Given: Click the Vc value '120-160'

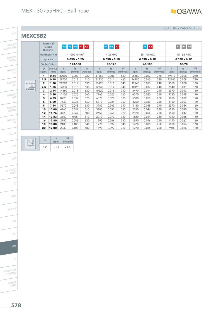Looking at the screenshot, I should click(75, 64).
